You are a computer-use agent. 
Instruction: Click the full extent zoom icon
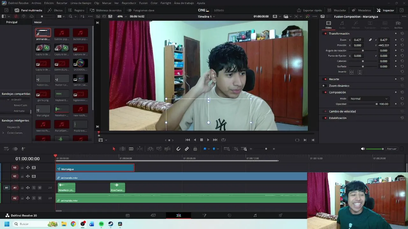click(x=227, y=149)
